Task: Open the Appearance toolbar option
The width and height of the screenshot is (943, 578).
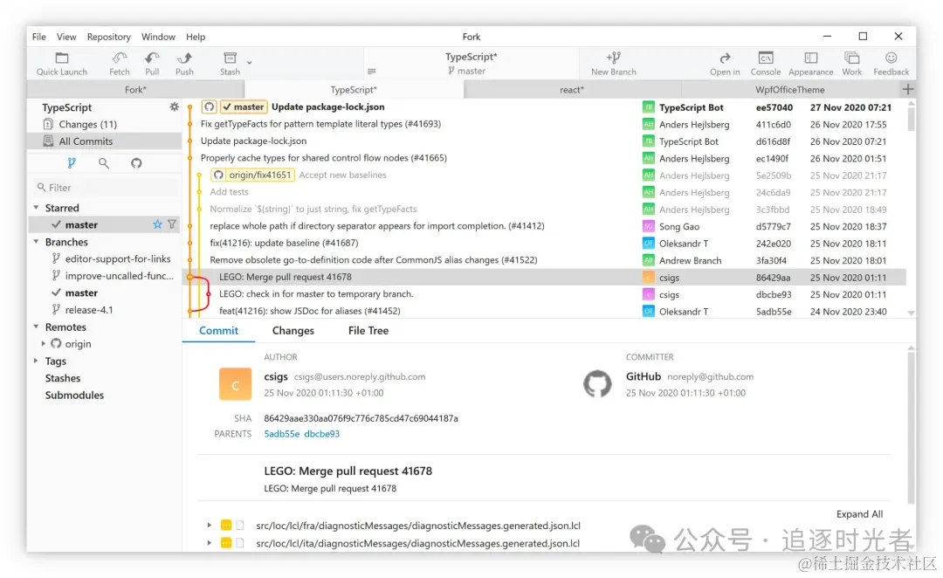Action: 810,64
